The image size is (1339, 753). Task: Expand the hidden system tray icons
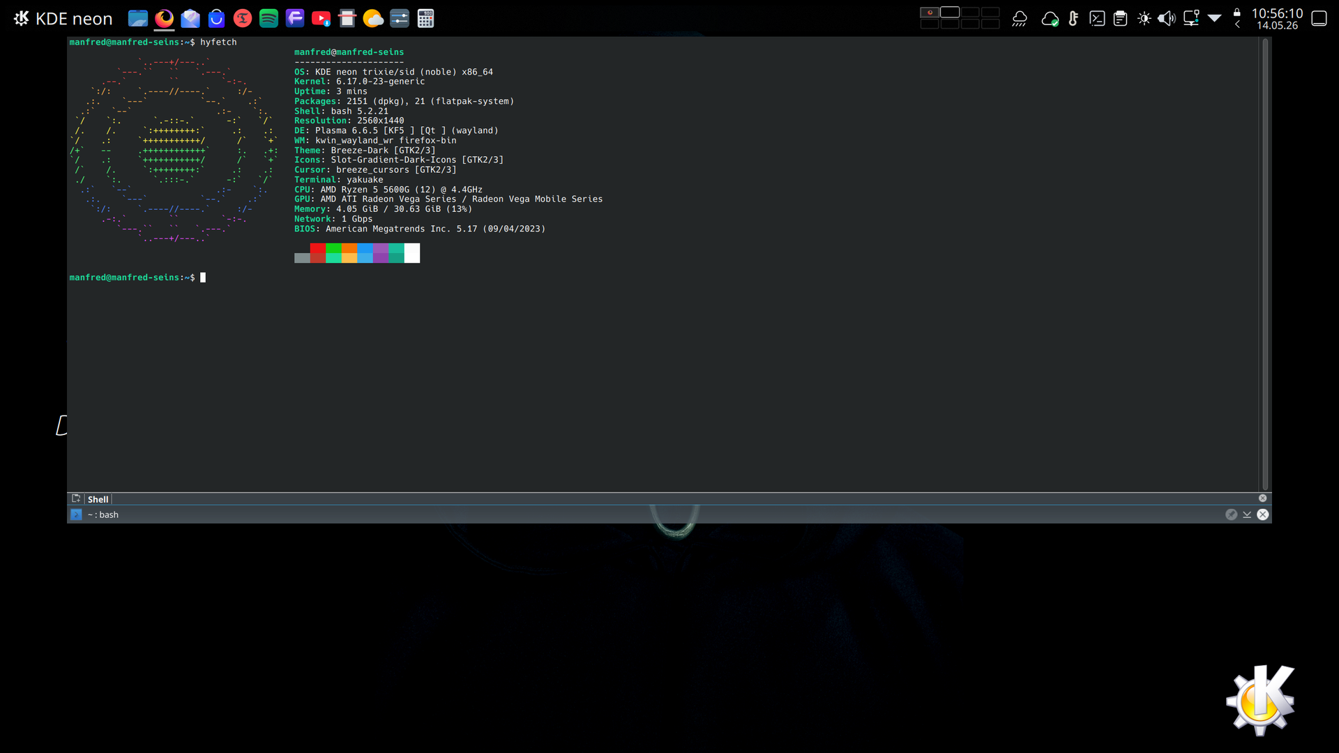point(1214,19)
